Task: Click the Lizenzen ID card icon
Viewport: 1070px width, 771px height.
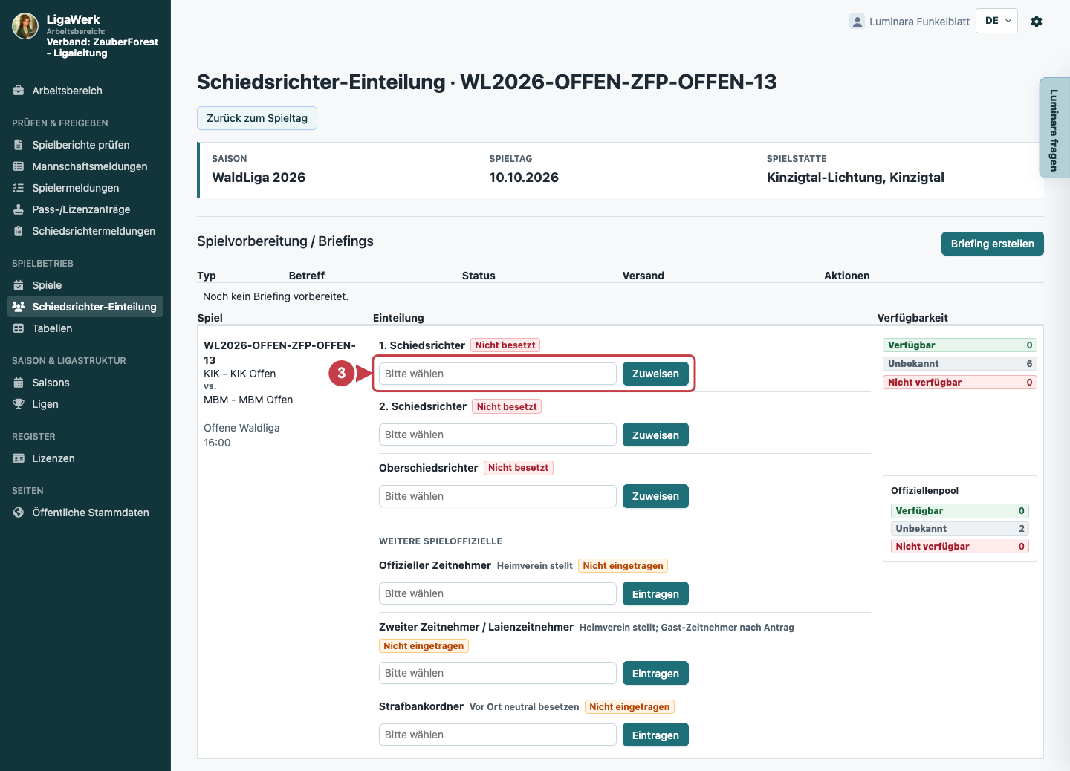Action: pos(19,458)
